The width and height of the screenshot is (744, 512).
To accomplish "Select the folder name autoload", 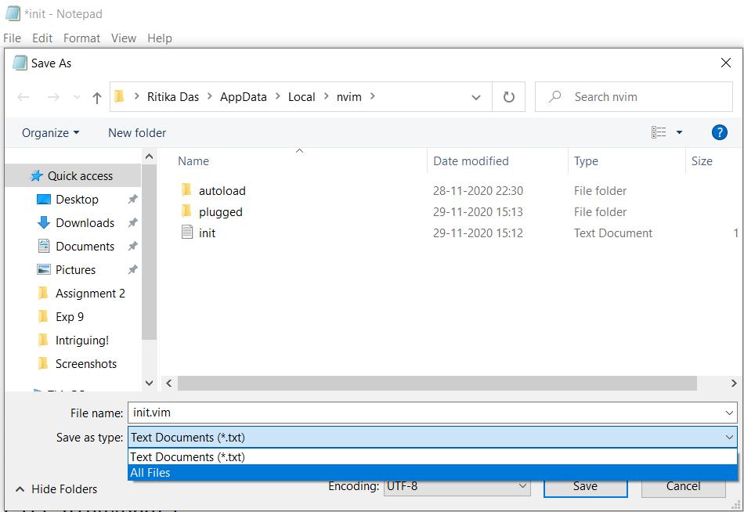I will pyautogui.click(x=222, y=191).
